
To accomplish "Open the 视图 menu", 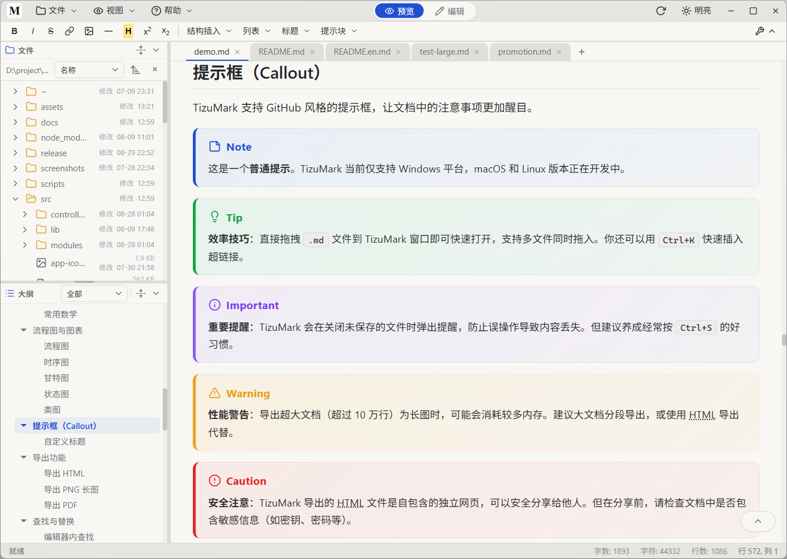I will [x=114, y=11].
